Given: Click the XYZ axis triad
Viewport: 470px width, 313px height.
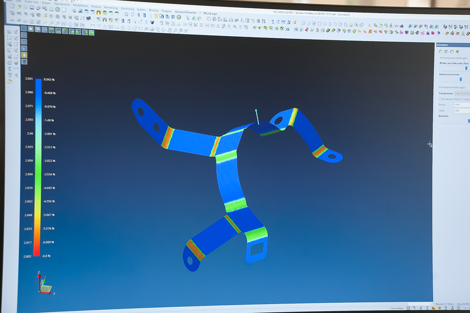Looking at the screenshot, I should (45, 284).
